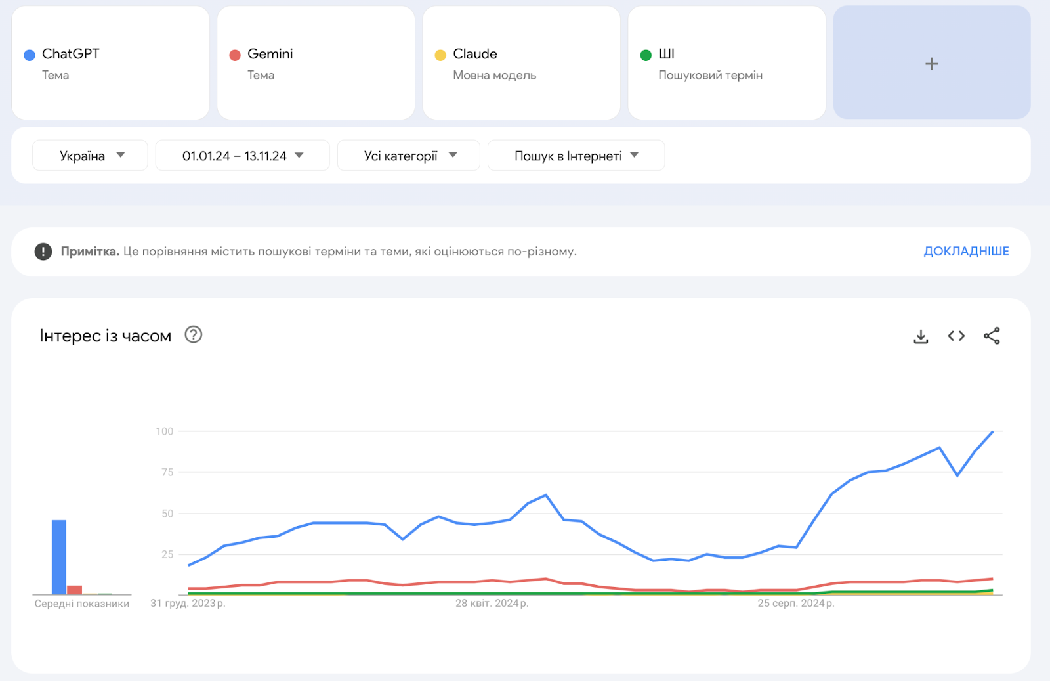Click the plus icon to add comparison
The width and height of the screenshot is (1050, 681).
click(931, 64)
